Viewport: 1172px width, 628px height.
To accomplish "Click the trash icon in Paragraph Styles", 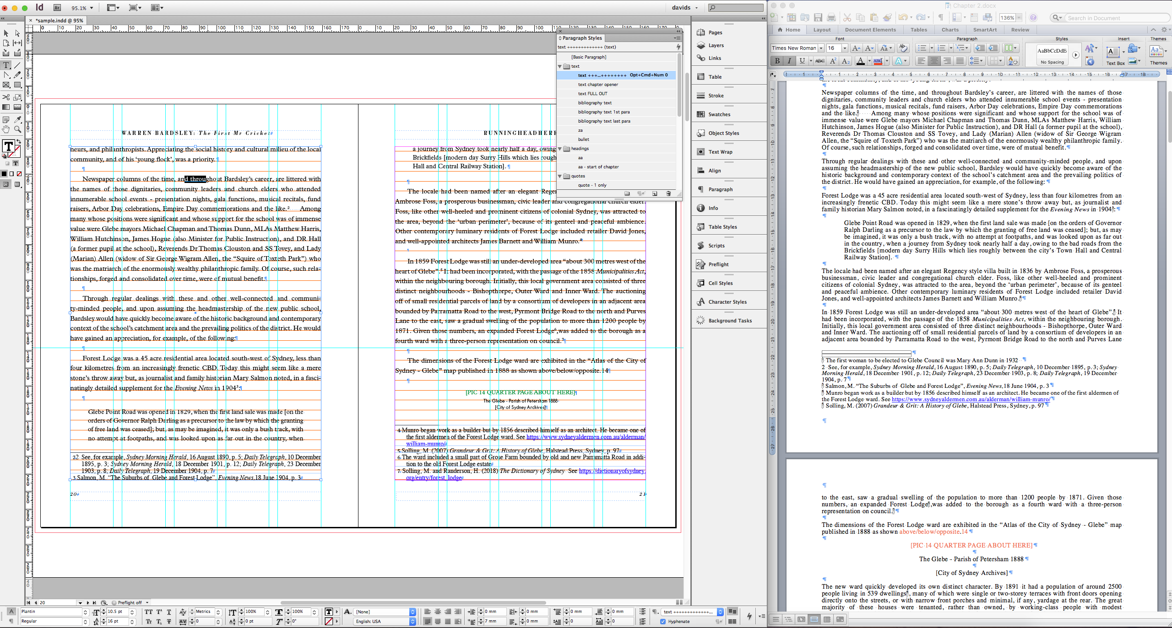I will click(x=668, y=193).
